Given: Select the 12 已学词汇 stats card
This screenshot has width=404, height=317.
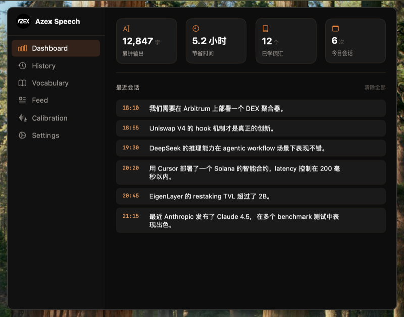Looking at the screenshot, I should click(x=286, y=41).
